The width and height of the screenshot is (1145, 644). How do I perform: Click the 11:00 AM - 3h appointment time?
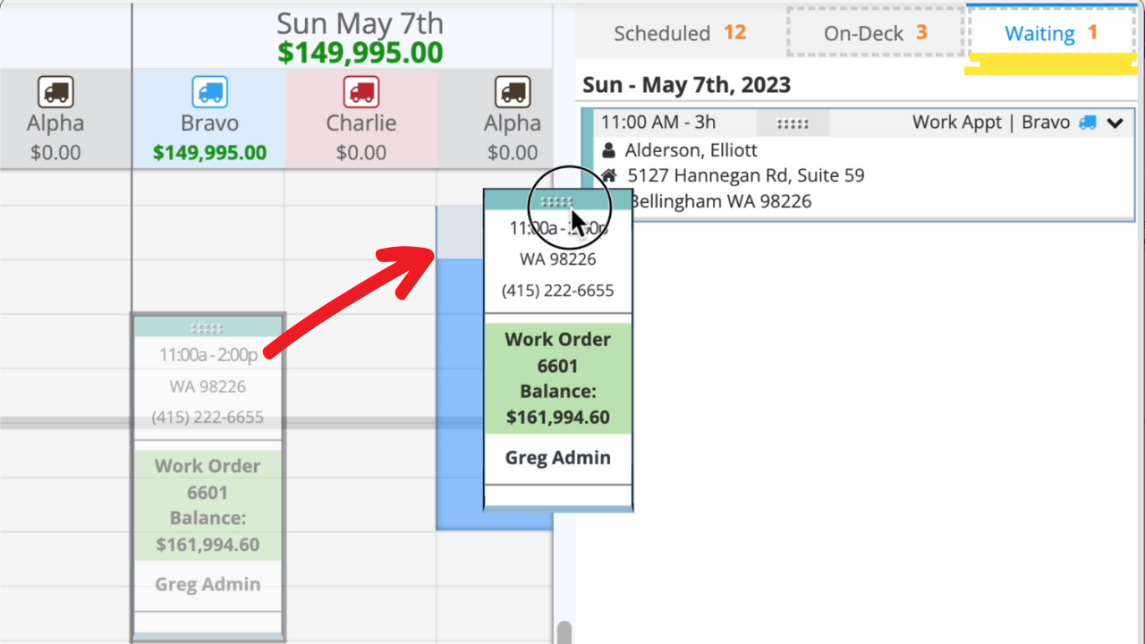click(x=657, y=123)
